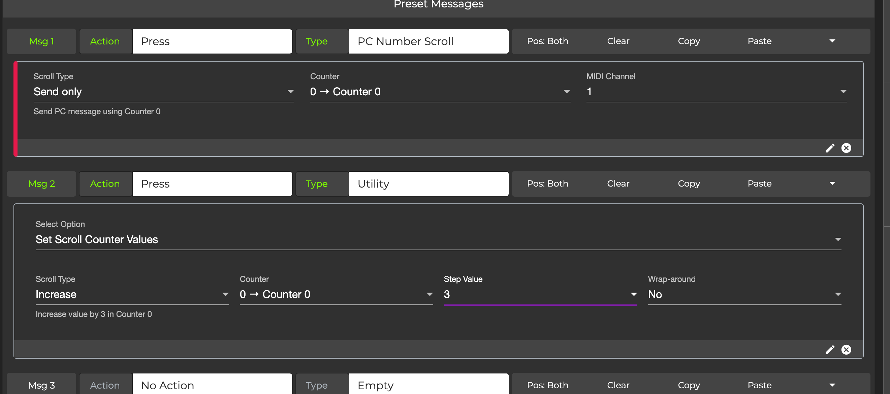Image resolution: width=890 pixels, height=394 pixels.
Task: Expand the Msg 3 toolbar dropdown arrow
Action: point(832,385)
